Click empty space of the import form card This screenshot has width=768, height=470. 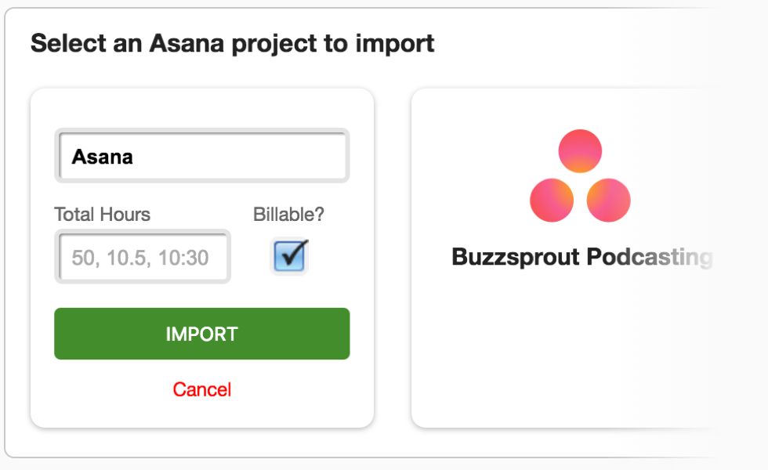202,109
